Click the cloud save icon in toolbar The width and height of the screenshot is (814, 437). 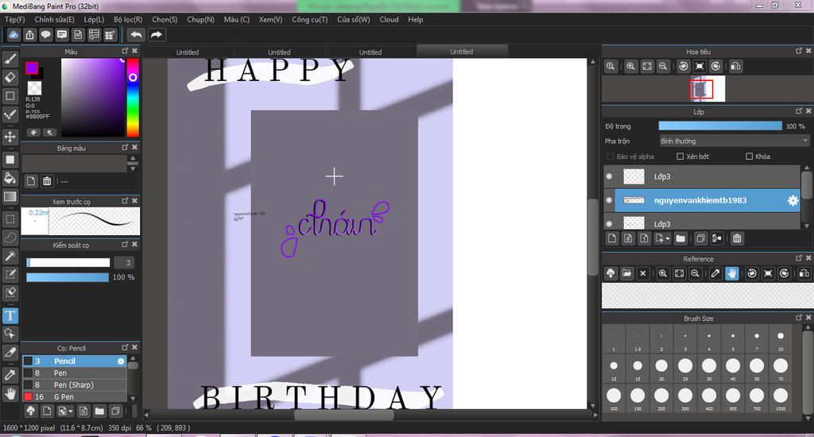(14, 35)
